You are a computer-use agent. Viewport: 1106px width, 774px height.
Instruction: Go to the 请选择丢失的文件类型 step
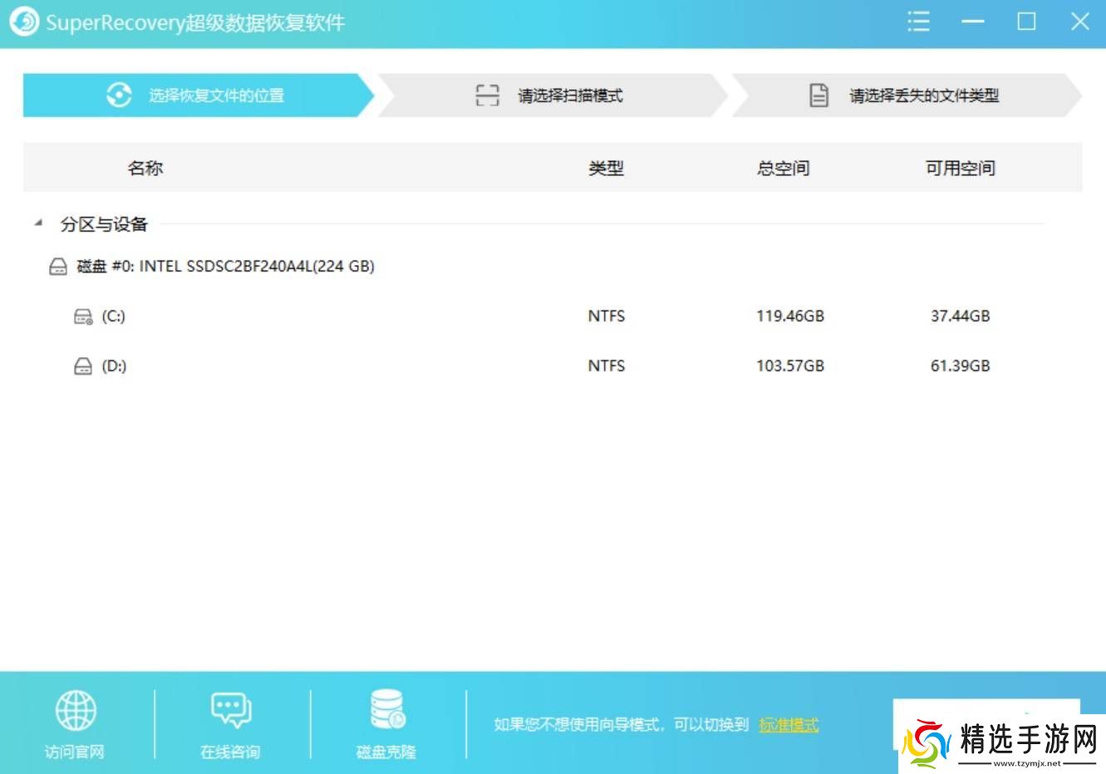coord(904,96)
